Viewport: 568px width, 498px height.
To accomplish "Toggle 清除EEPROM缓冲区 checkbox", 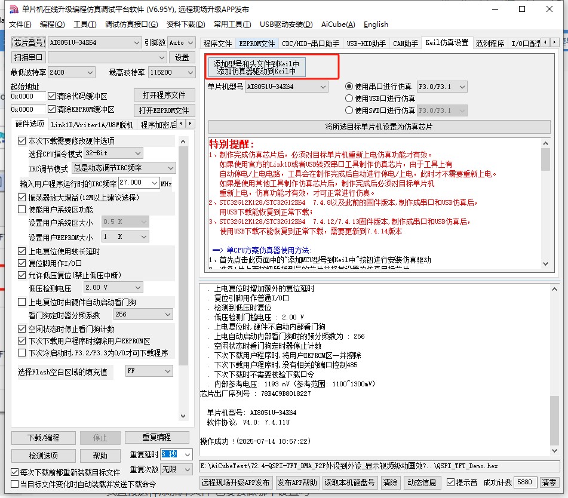I will click(51, 109).
